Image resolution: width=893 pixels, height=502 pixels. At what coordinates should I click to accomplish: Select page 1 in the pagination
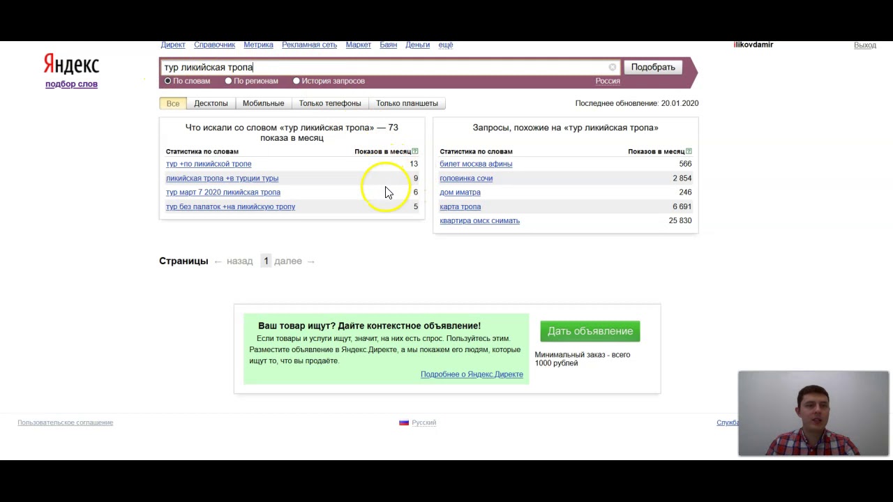tap(266, 261)
